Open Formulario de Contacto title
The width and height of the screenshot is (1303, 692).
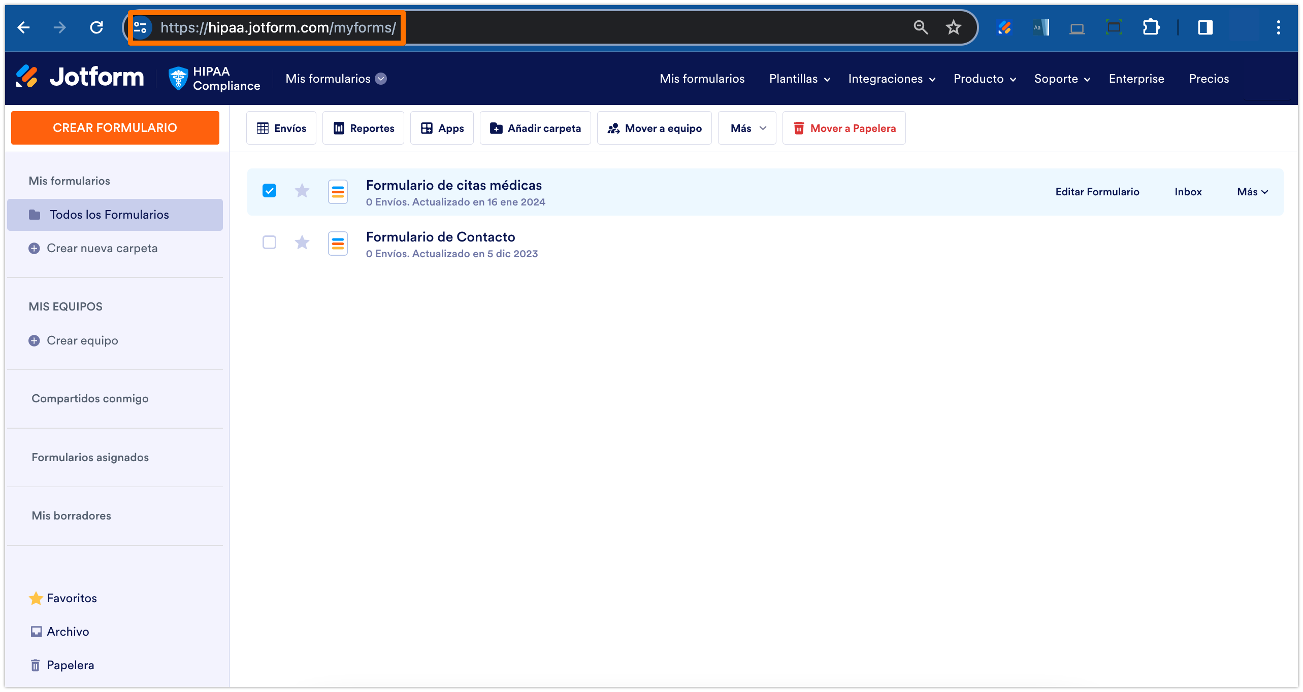pyautogui.click(x=440, y=237)
